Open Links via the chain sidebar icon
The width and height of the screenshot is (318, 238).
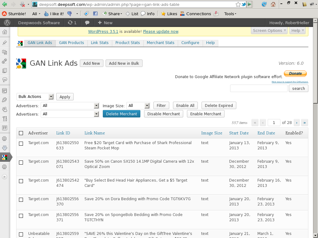(x=4, y=61)
